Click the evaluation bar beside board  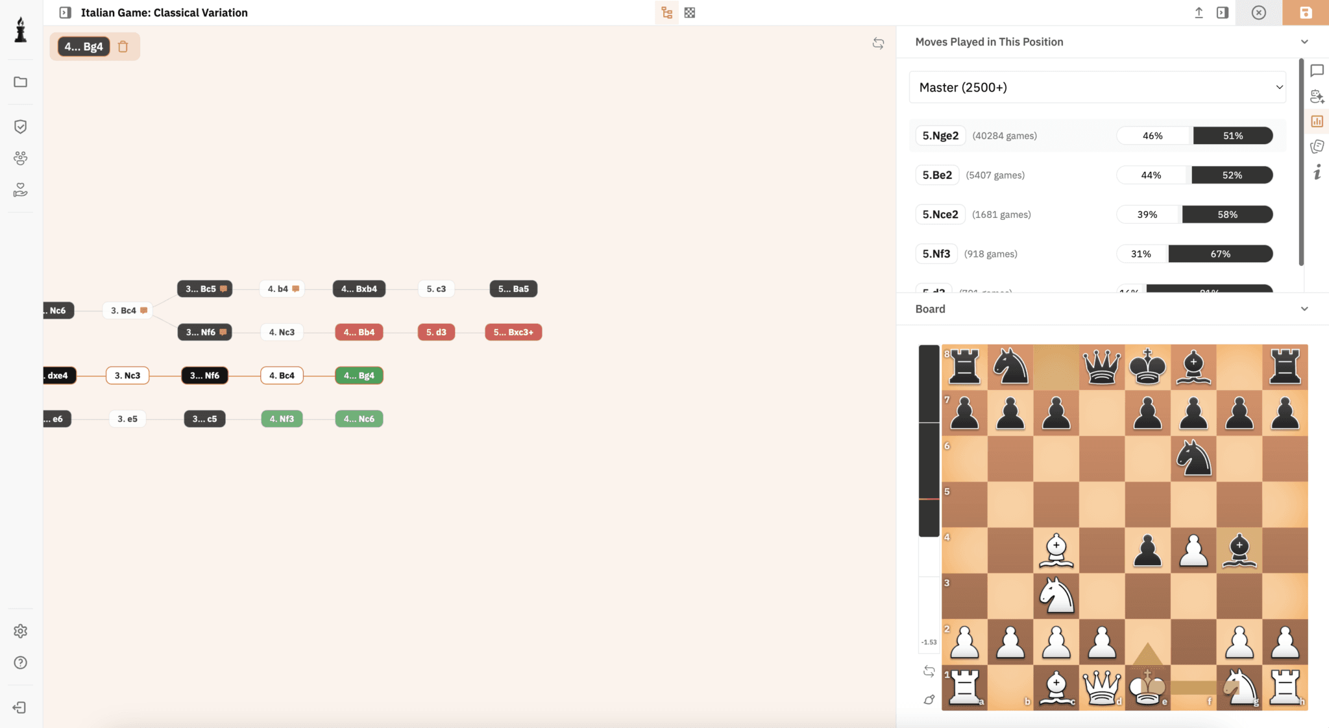pos(929,498)
